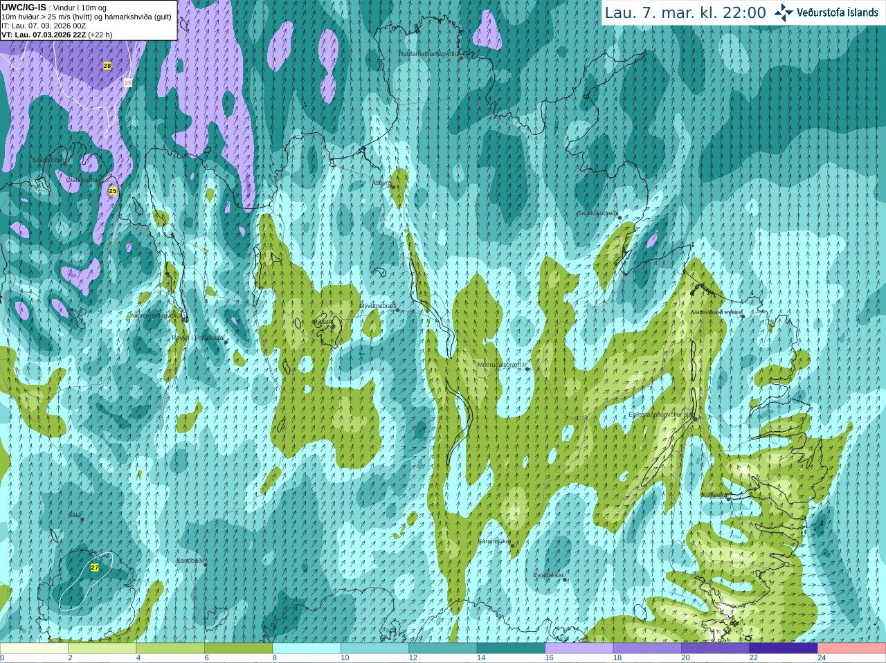886x663 pixels.
Task: Click the 20–22 m/s violet legend swatch
Action: click(716, 648)
